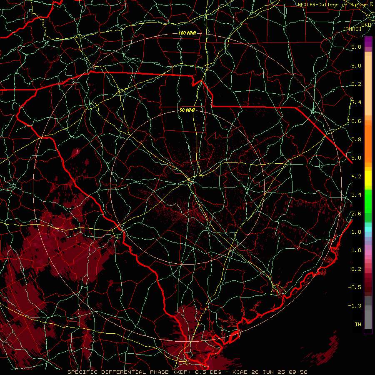
Task: Click the 6.6 scale value
Action: pos(356,121)
